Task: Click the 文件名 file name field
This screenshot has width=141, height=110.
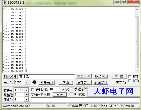Action: [47, 76]
